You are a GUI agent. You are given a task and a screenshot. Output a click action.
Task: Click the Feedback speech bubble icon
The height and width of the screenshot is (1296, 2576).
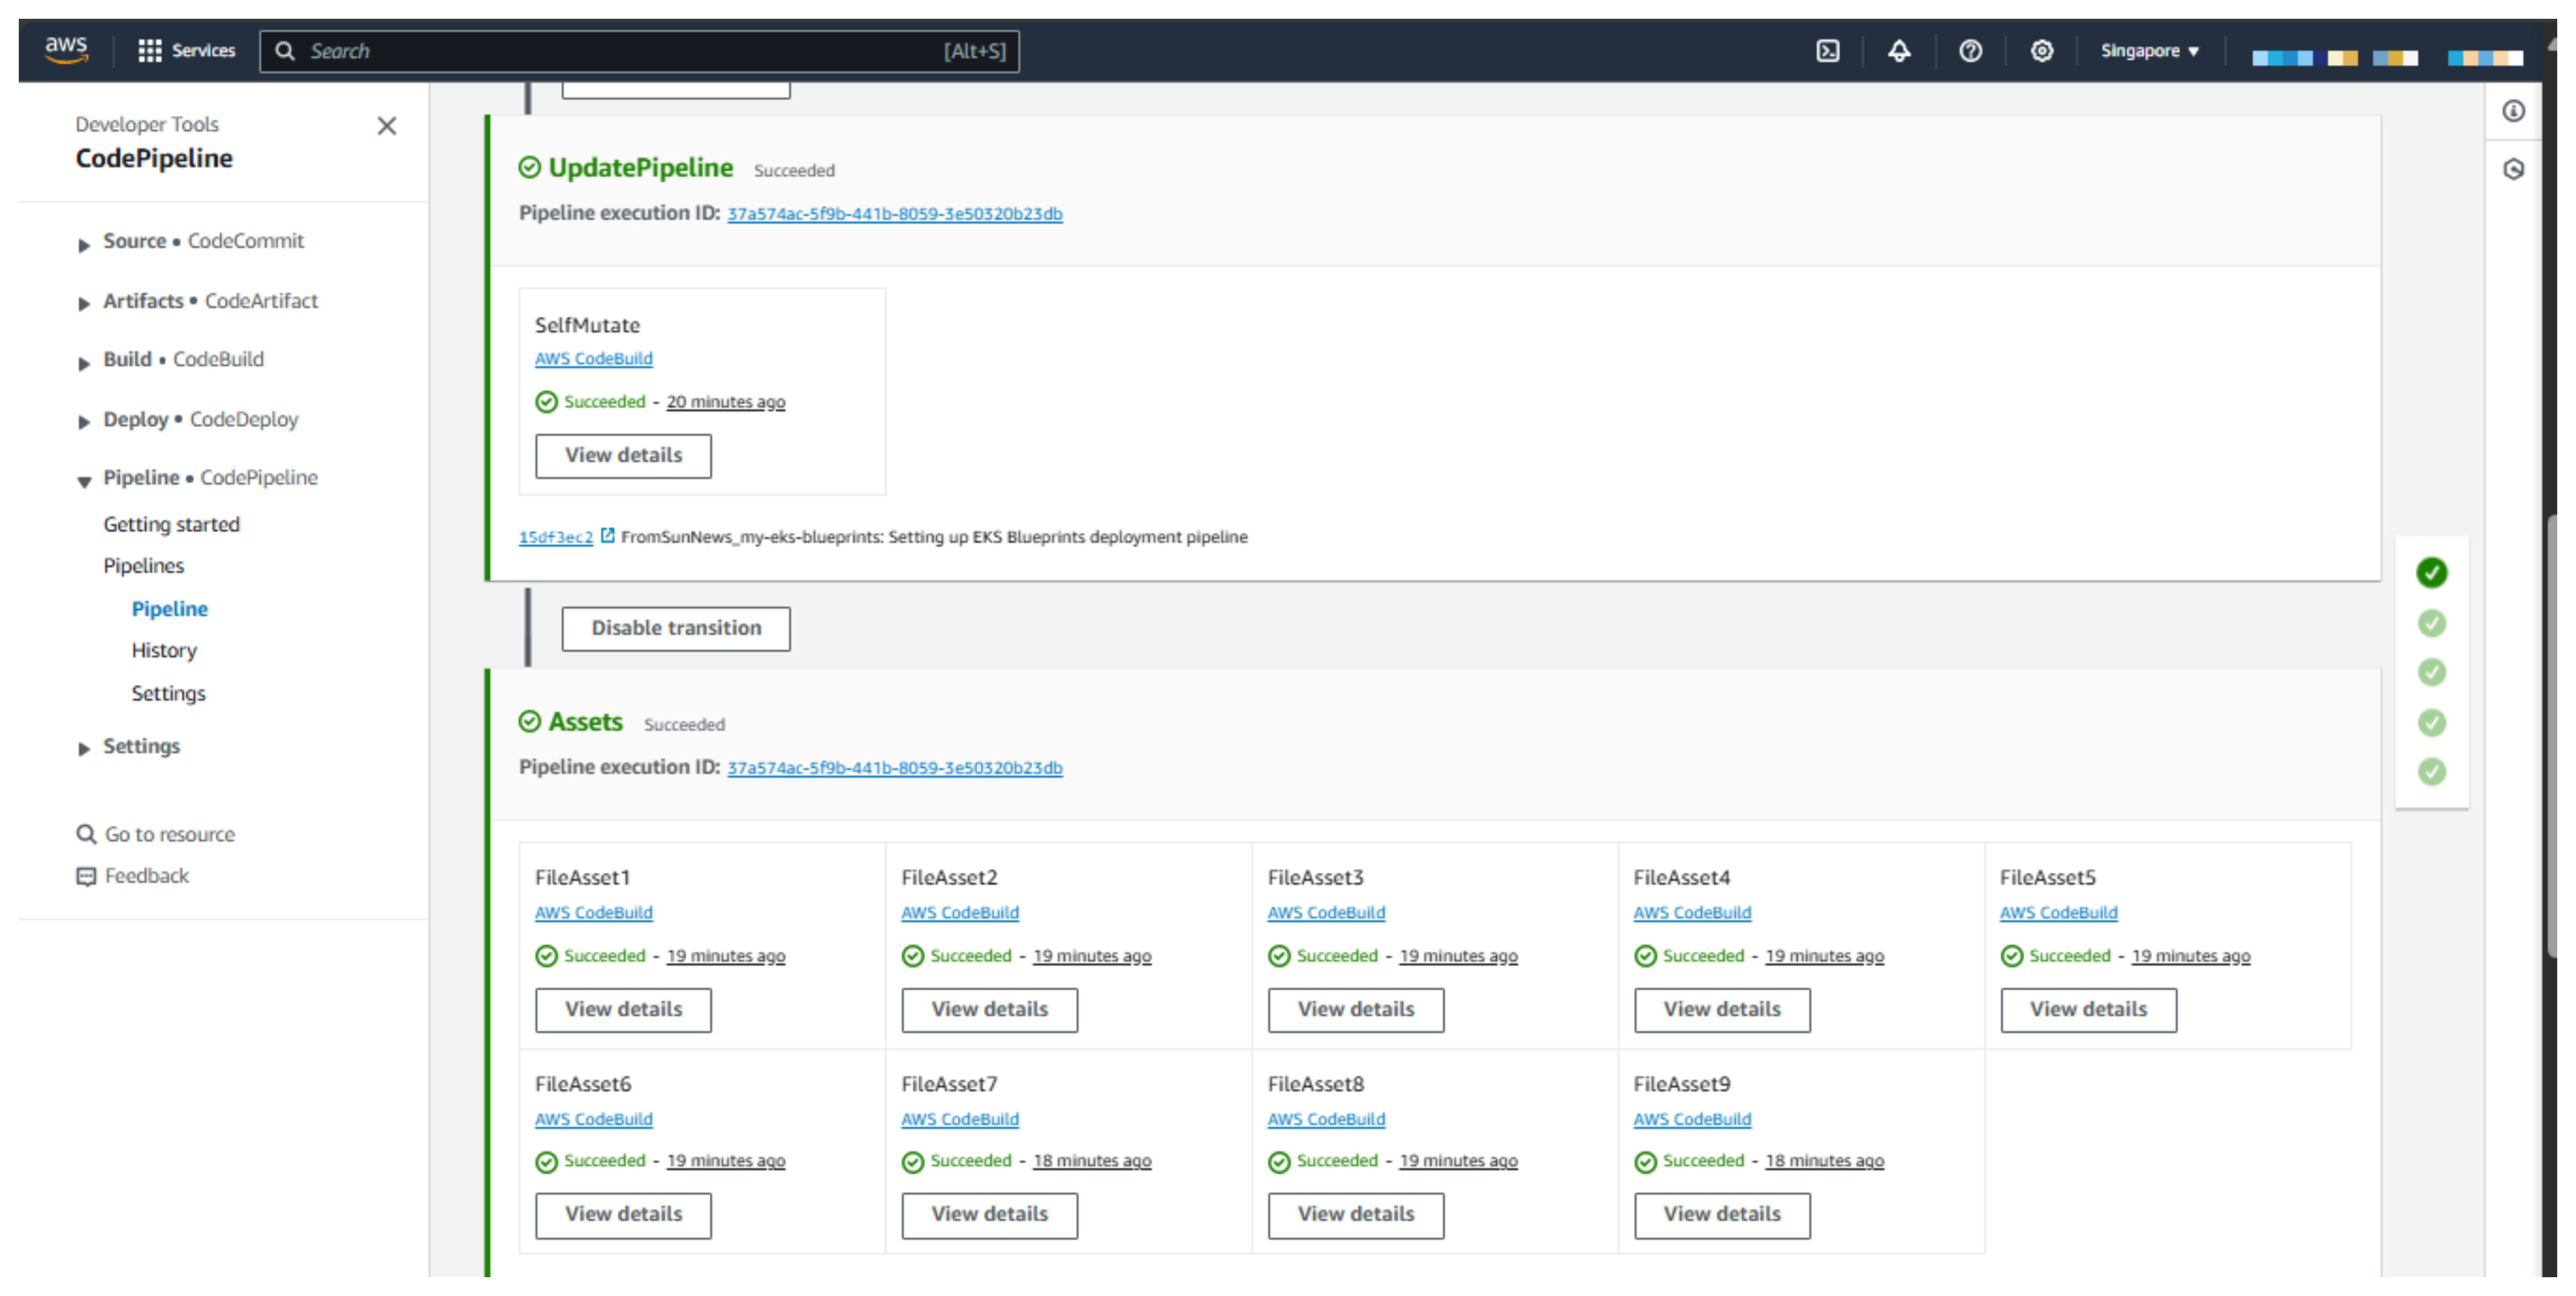[86, 876]
